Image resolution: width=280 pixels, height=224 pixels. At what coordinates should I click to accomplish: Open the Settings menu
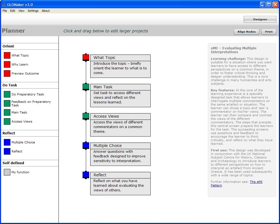point(33,11)
